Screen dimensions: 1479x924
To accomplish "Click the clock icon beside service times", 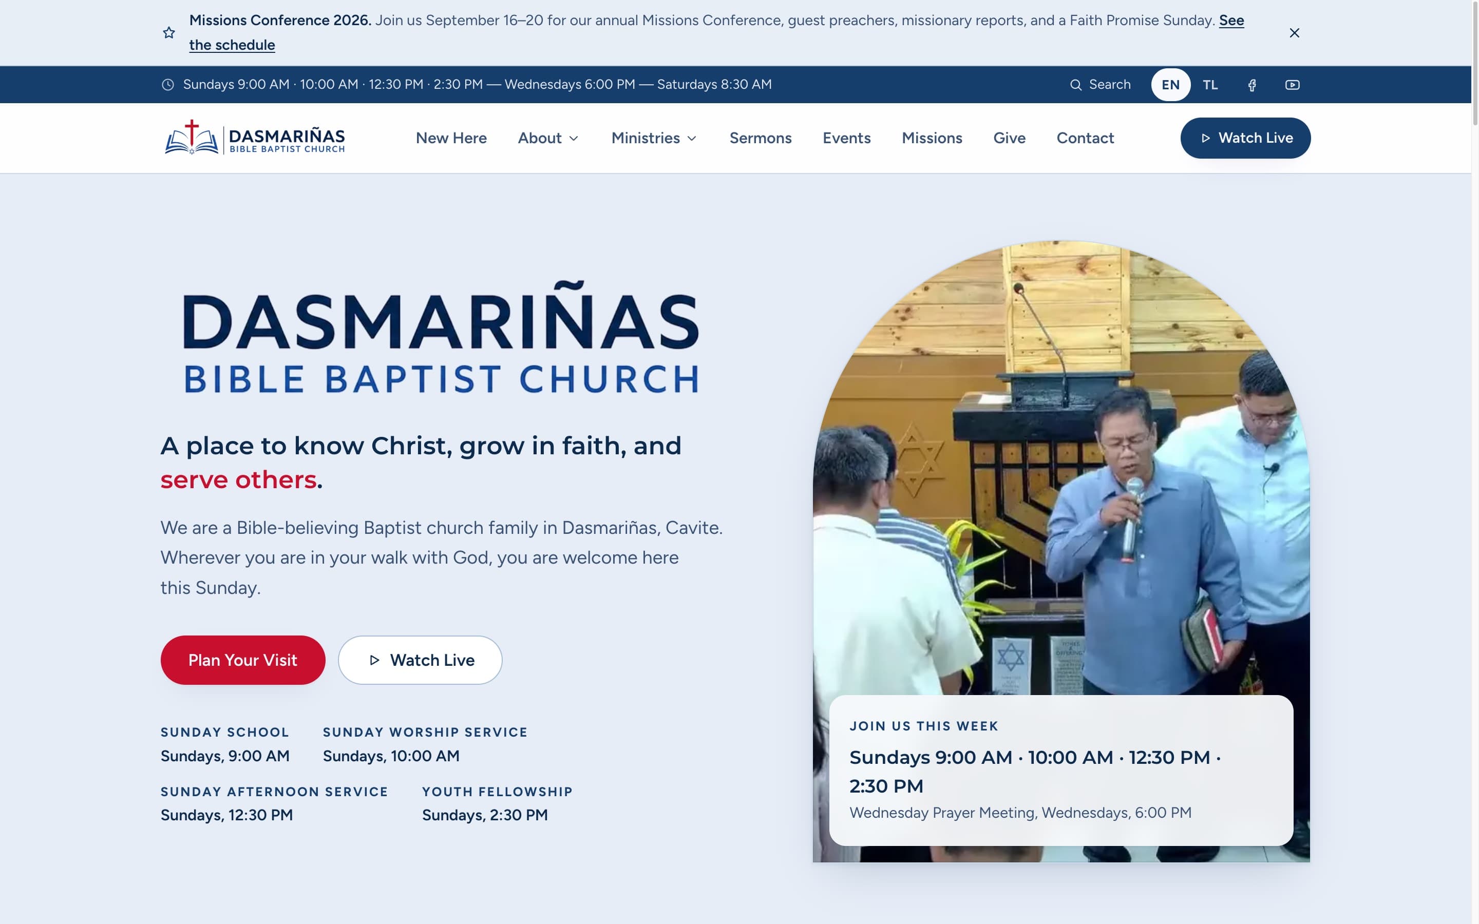I will (x=167, y=84).
